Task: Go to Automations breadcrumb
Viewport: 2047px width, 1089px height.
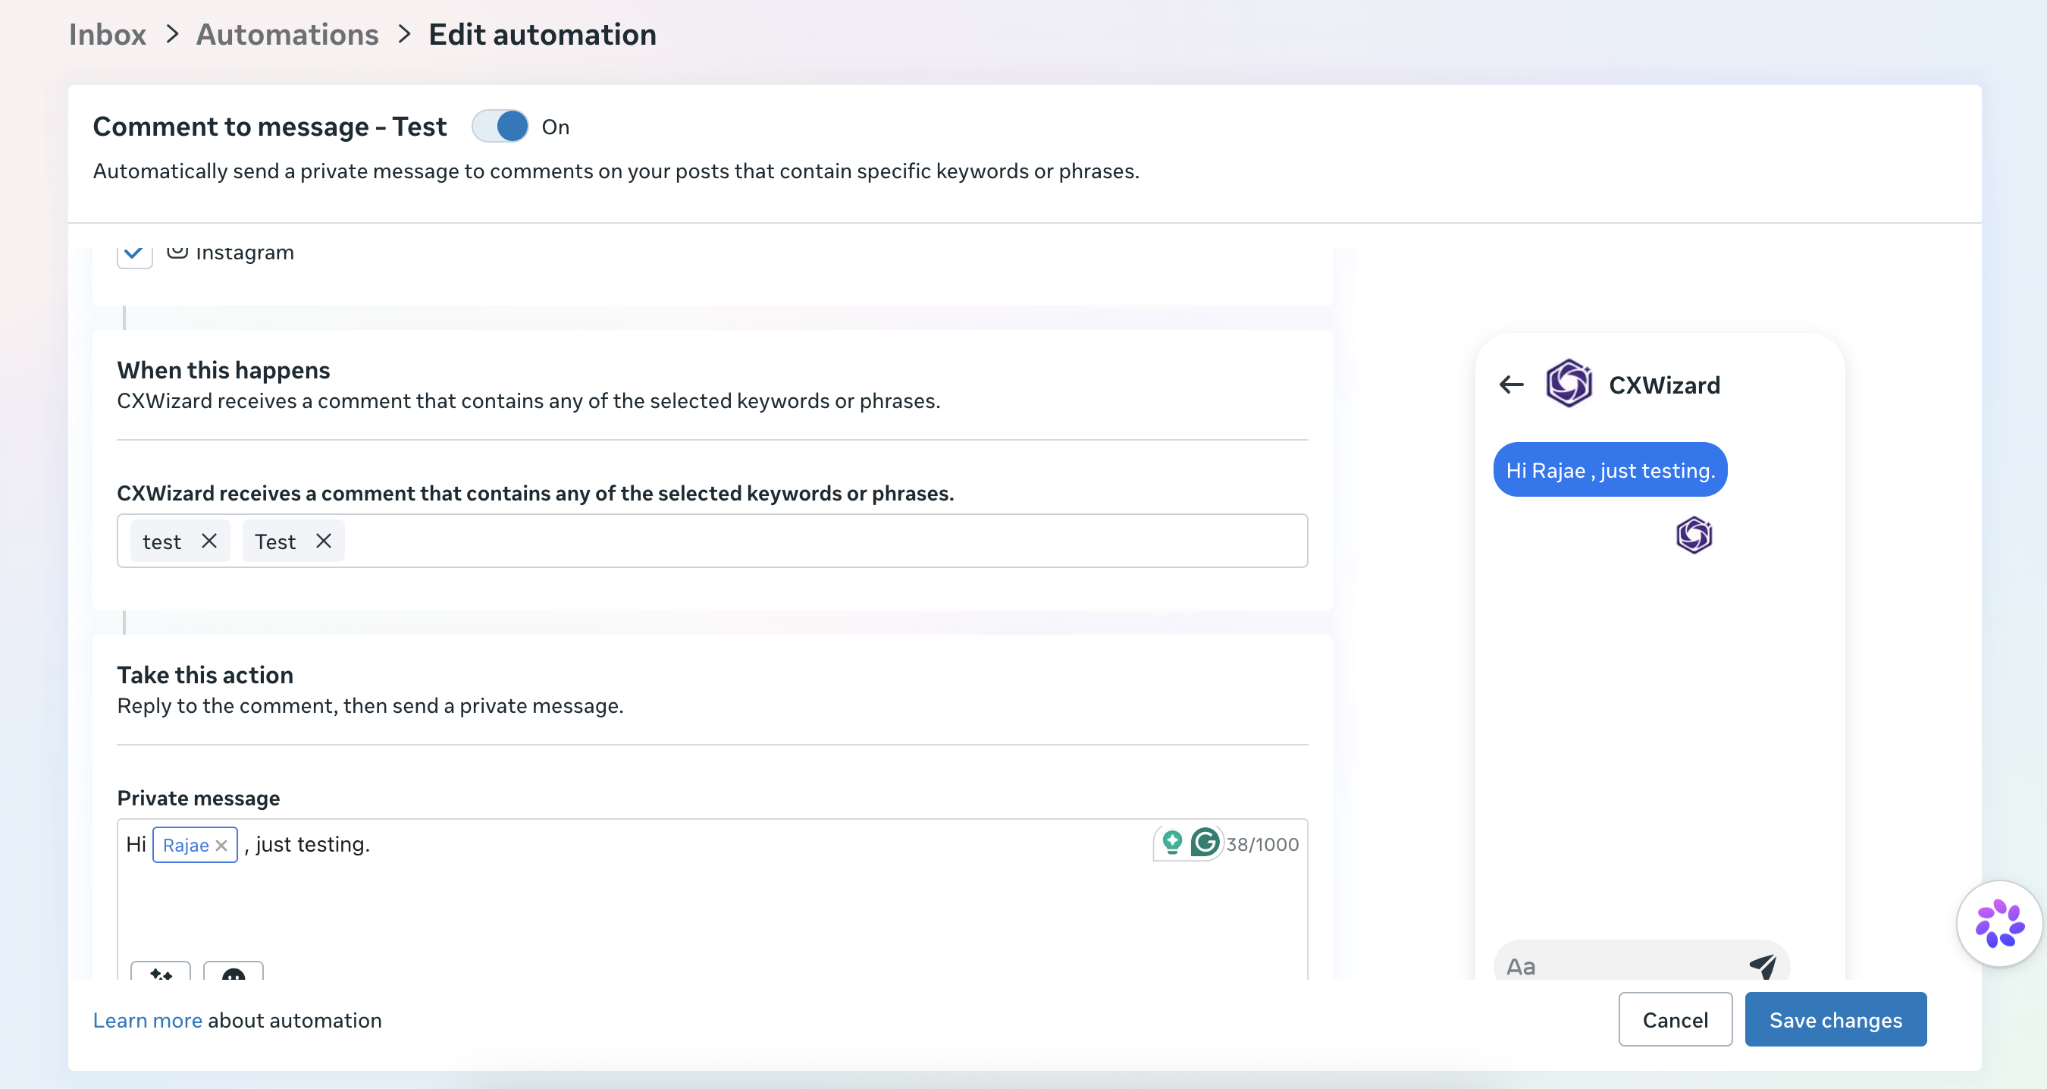Action: [287, 34]
